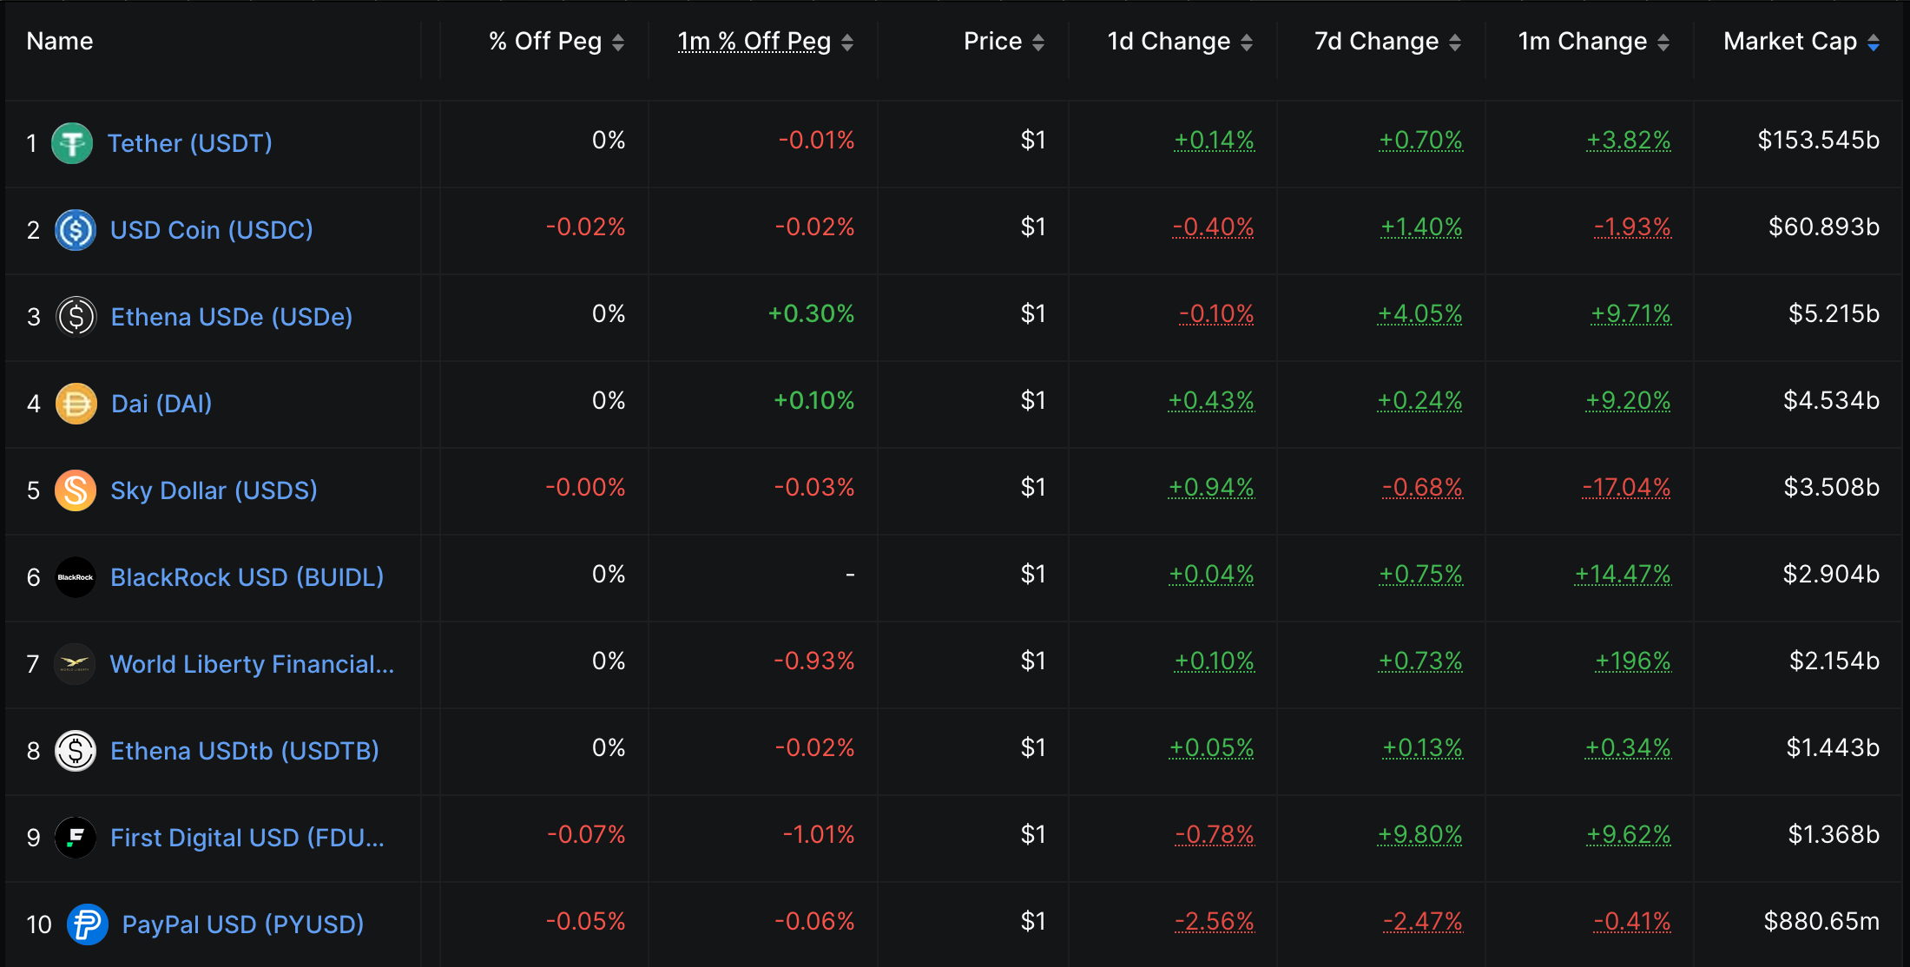Image resolution: width=1910 pixels, height=967 pixels.
Task: Sort by % Off Peg arrows
Action: point(618,43)
